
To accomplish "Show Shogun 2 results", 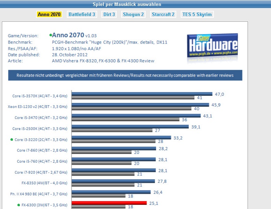I will (x=133, y=14).
